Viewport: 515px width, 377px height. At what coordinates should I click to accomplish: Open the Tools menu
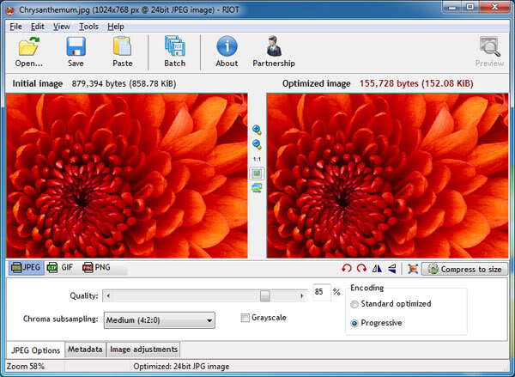pyautogui.click(x=88, y=27)
